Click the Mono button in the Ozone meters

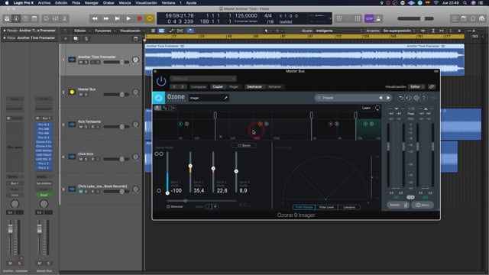pyautogui.click(x=423, y=205)
